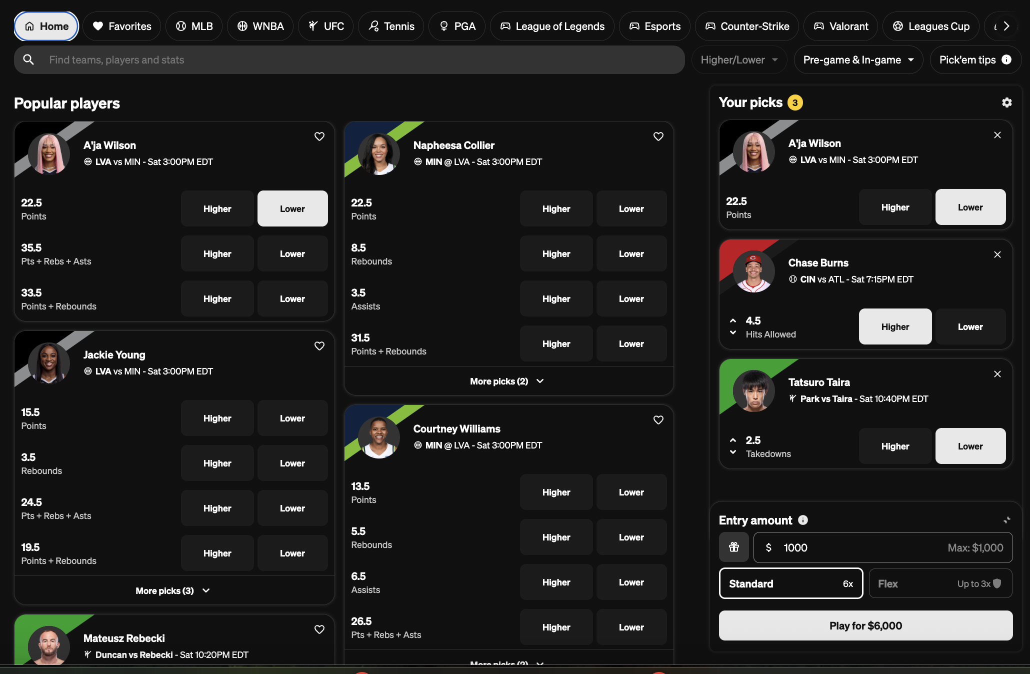
Task: Switch to the Counter-Strike tab
Action: pyautogui.click(x=747, y=26)
